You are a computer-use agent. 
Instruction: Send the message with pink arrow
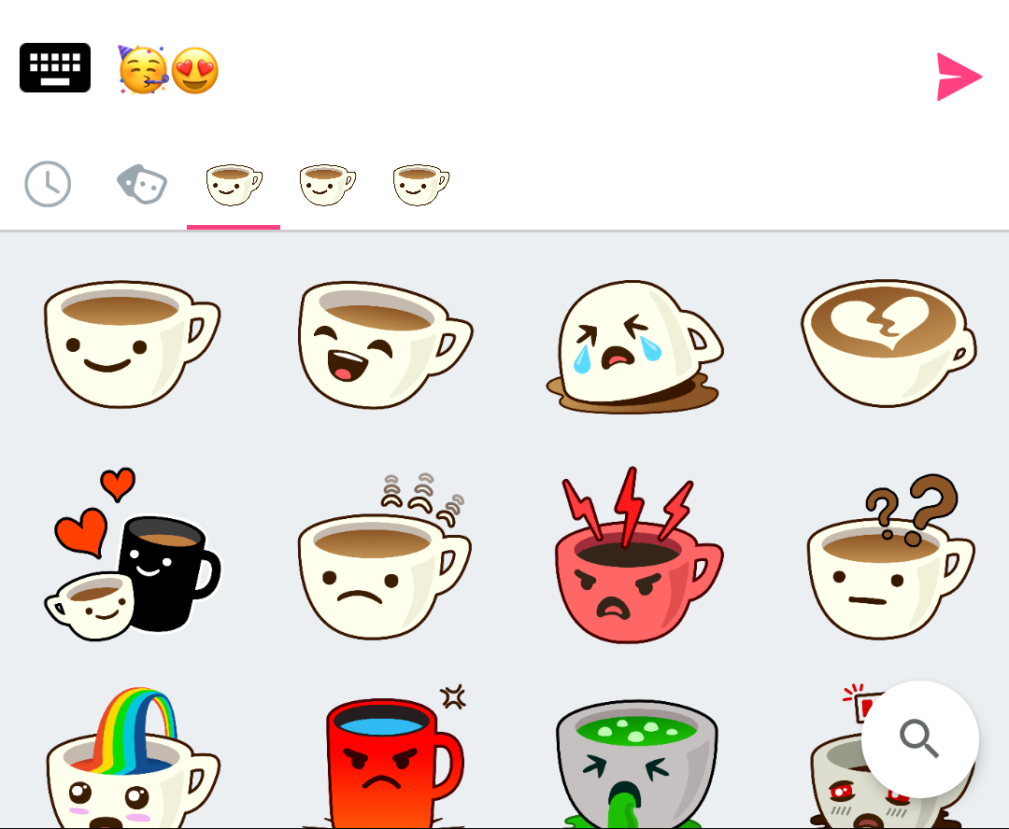click(x=959, y=77)
